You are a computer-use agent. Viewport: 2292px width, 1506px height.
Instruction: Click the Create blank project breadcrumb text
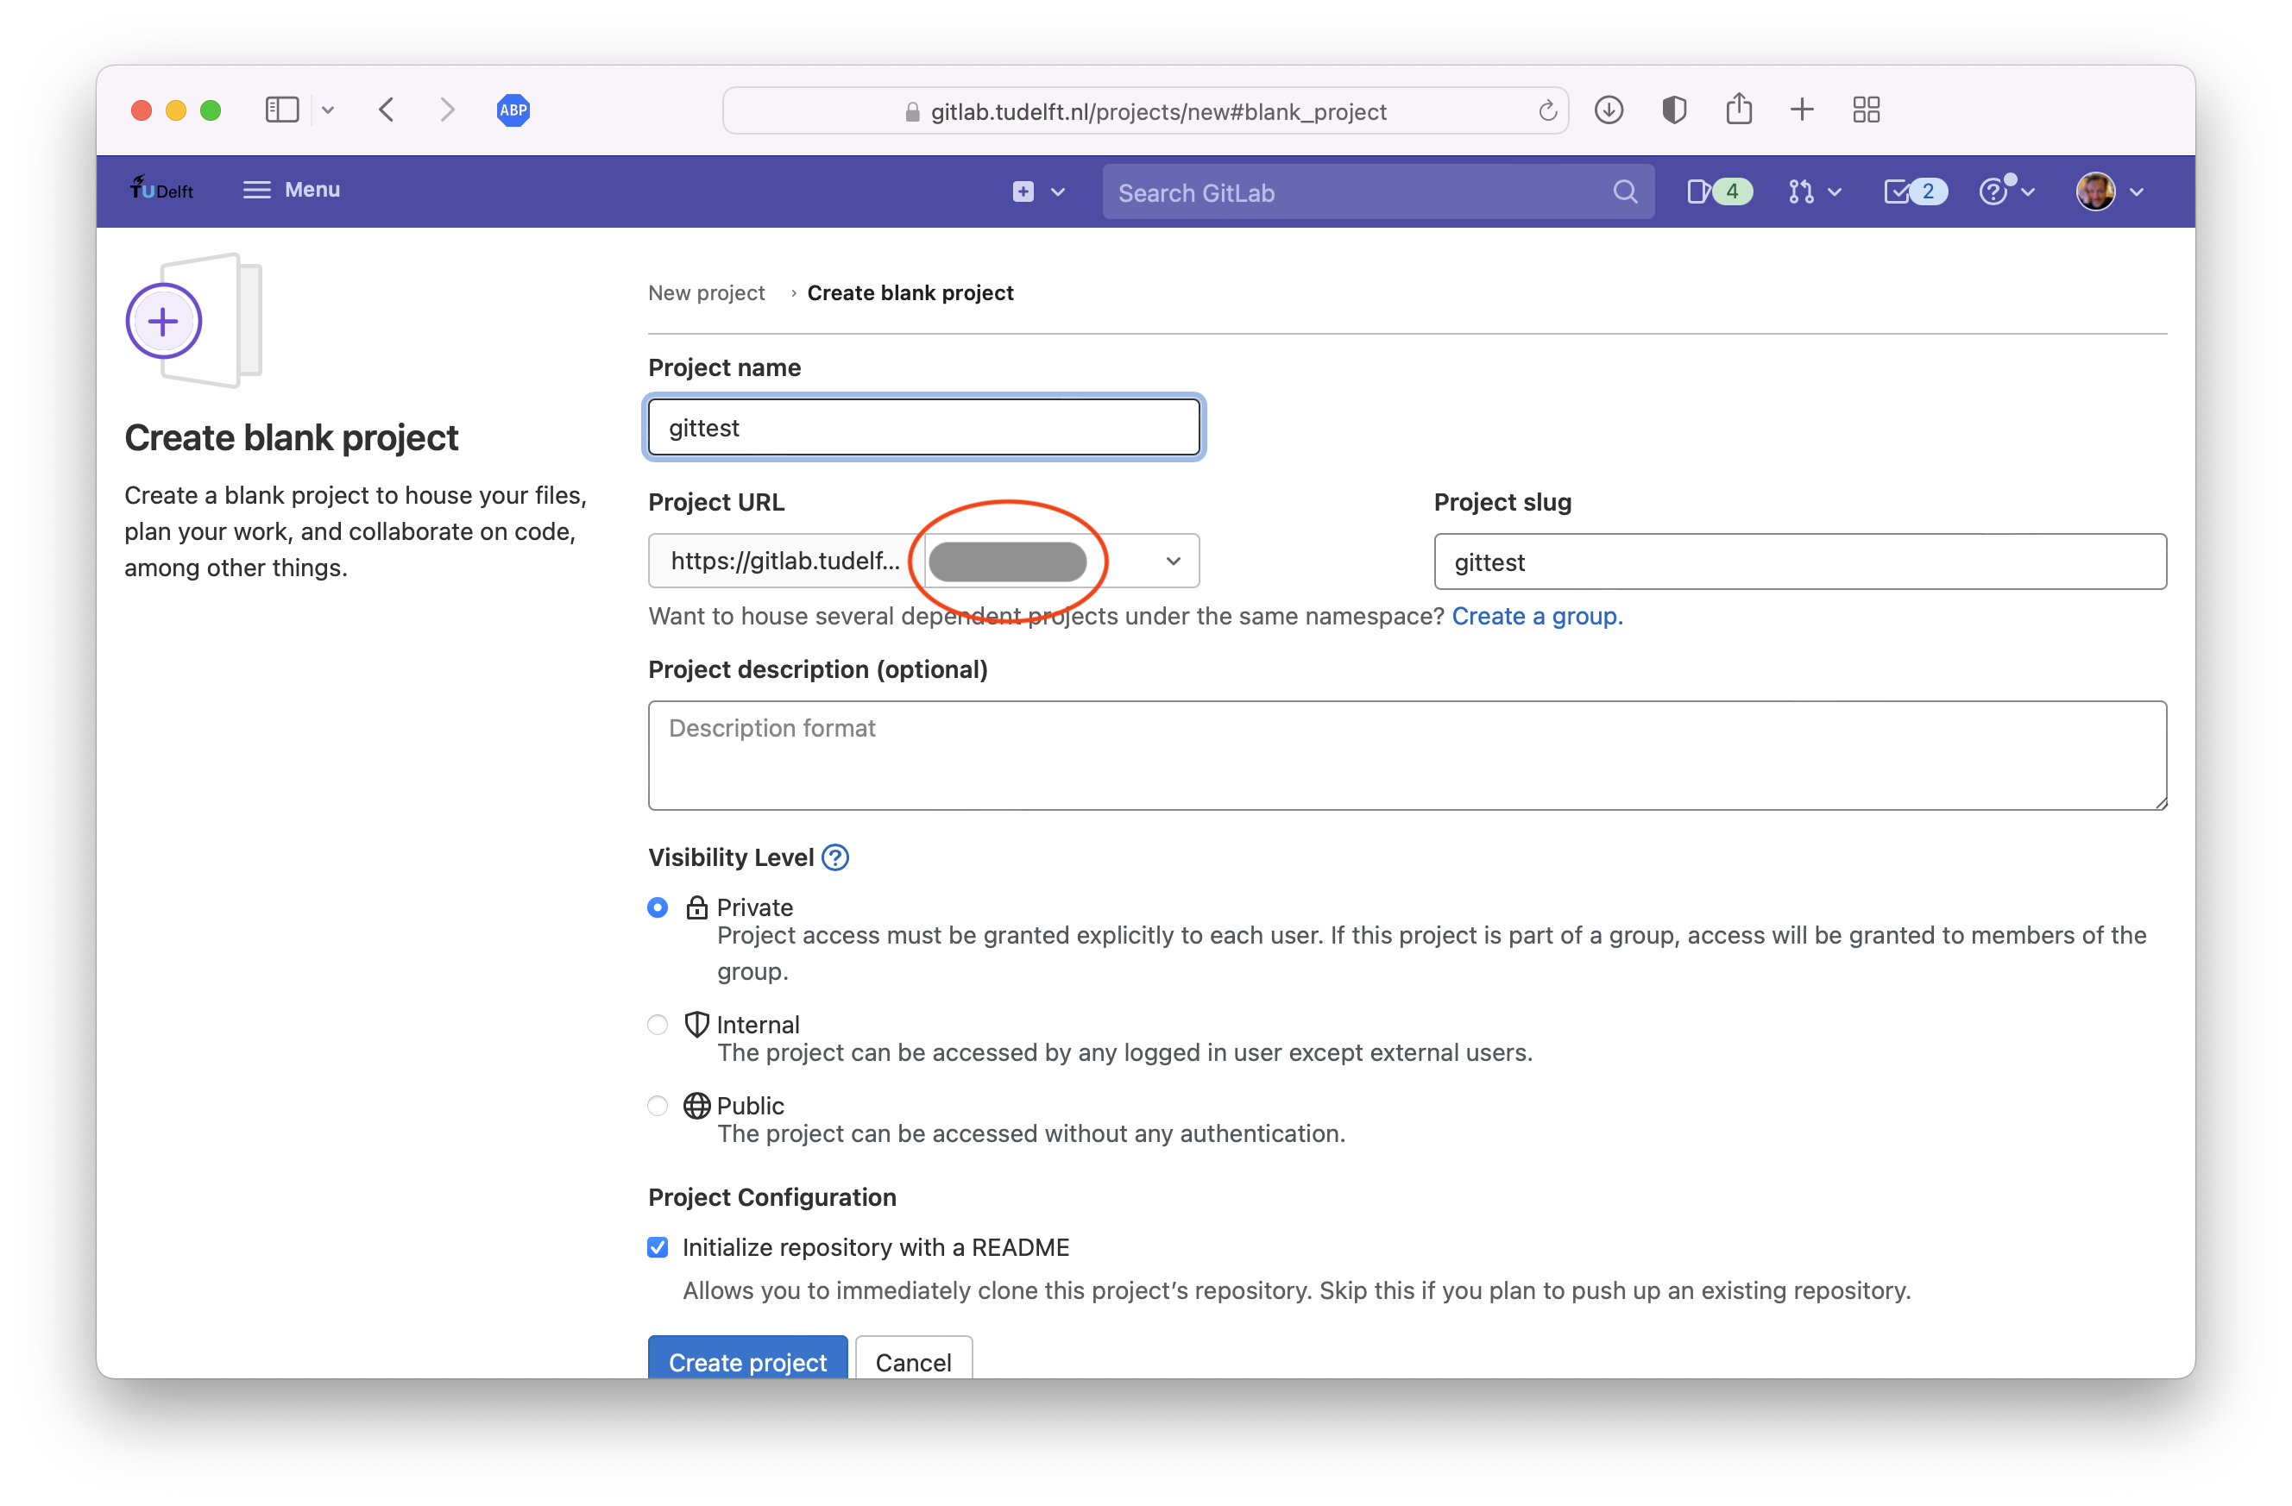coord(910,292)
